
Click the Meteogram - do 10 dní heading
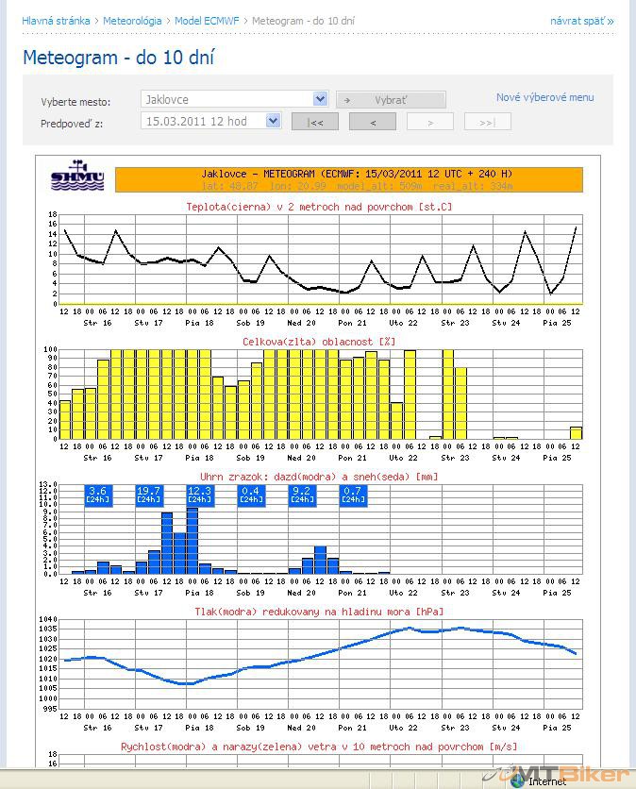[119, 58]
